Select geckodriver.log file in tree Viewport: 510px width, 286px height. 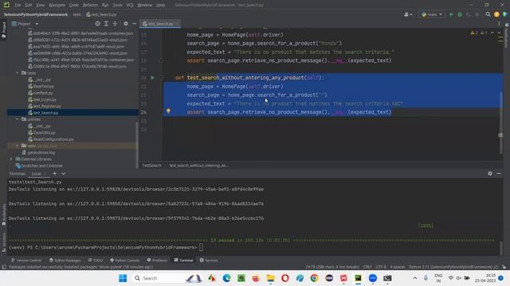[x=41, y=153]
